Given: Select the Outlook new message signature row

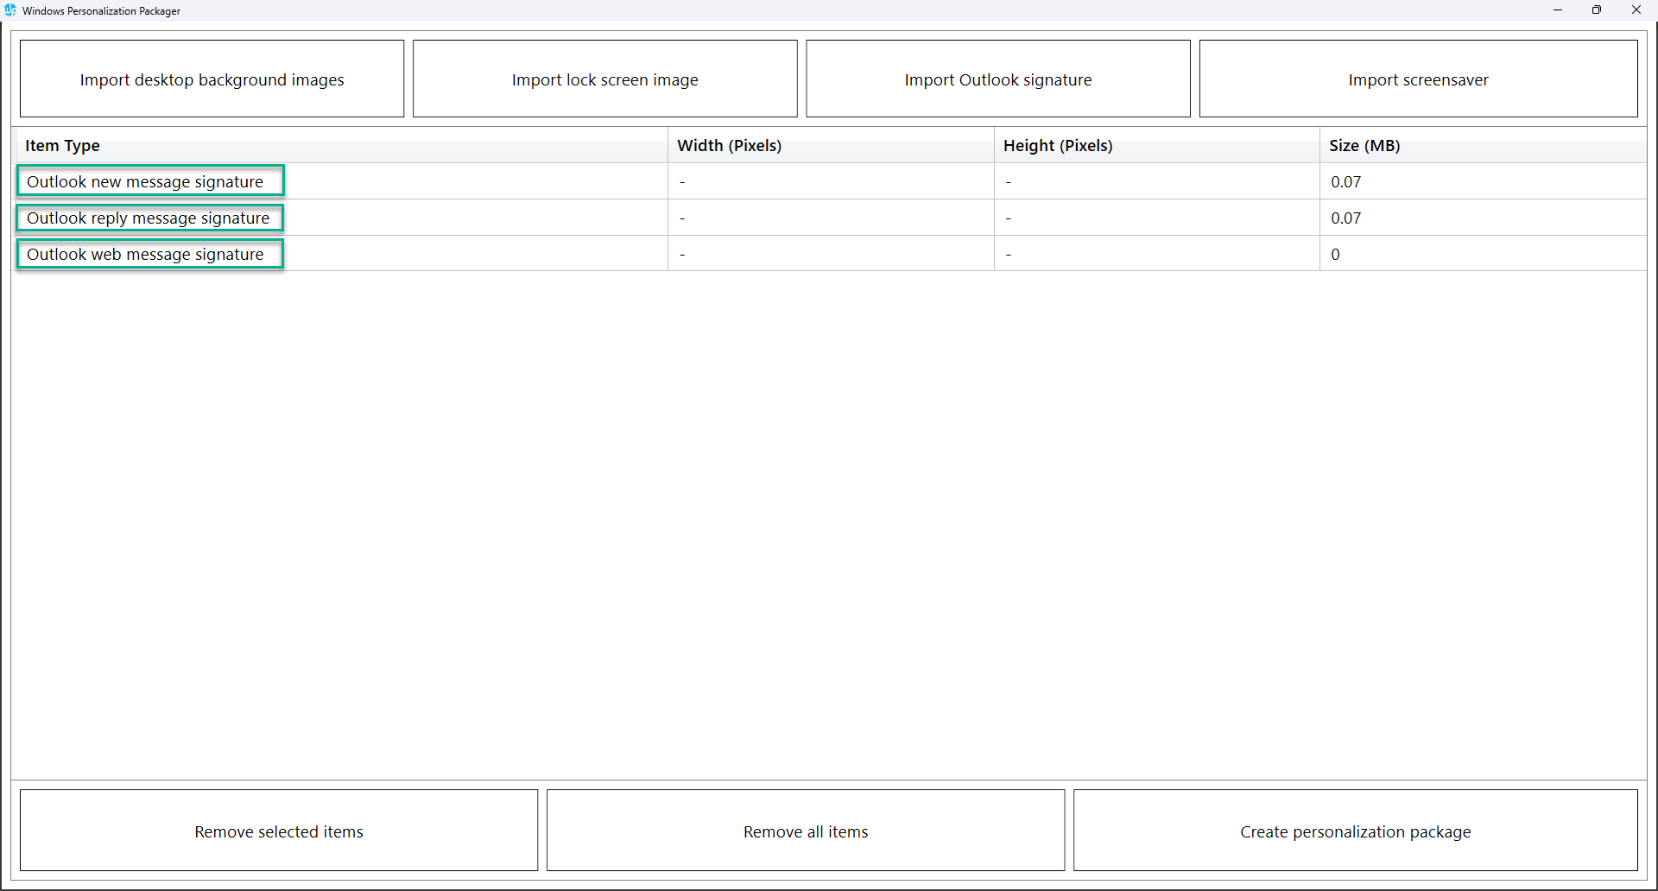Looking at the screenshot, I should 145,182.
